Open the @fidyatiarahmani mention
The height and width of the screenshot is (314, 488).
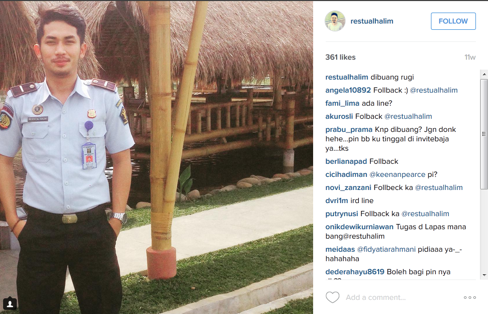(386, 249)
